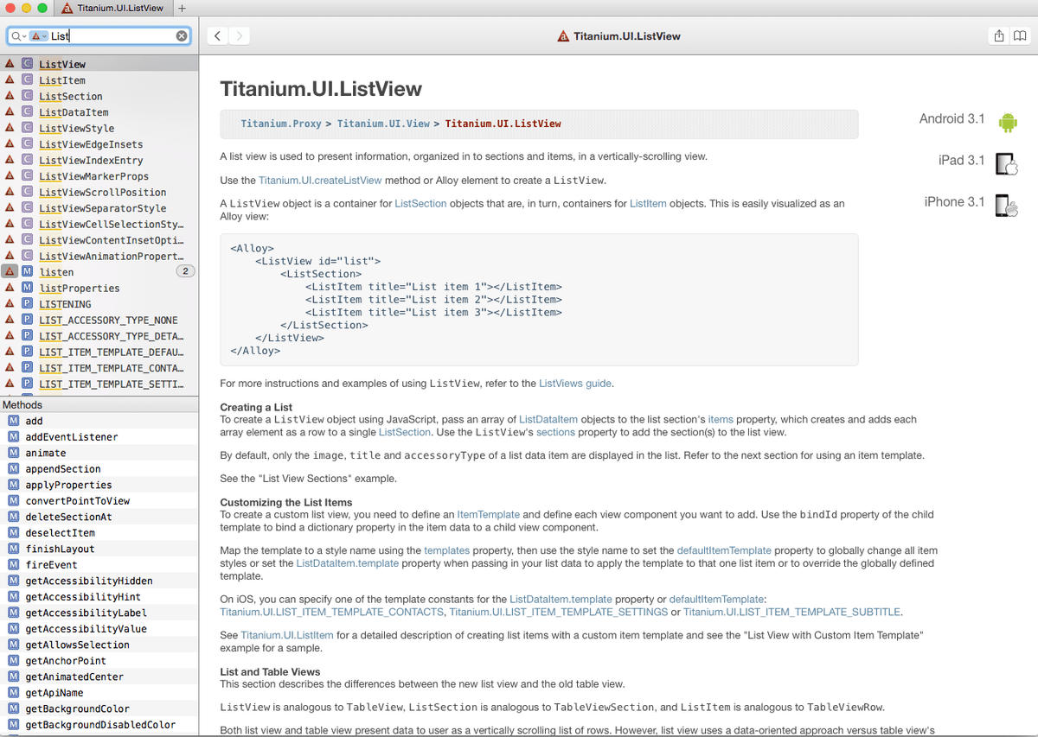Open the Titanium.Proxy breadcrumb link
1038x737 pixels.
(x=281, y=124)
